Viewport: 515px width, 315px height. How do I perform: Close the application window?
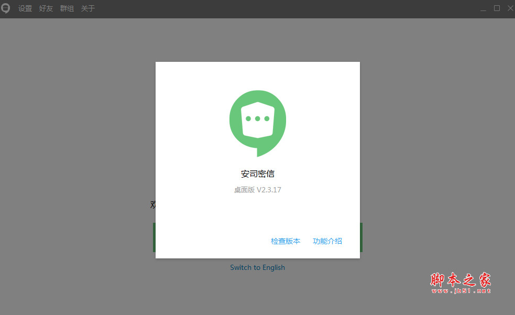tap(510, 8)
